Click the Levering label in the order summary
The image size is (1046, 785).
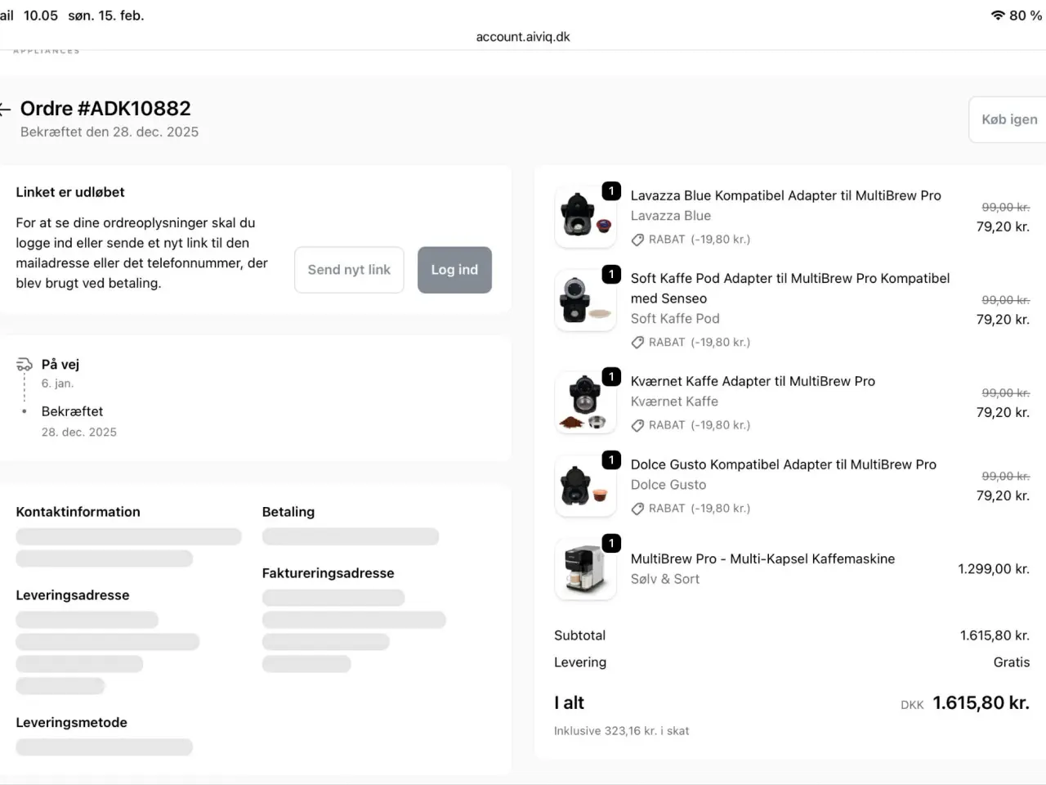point(580,662)
